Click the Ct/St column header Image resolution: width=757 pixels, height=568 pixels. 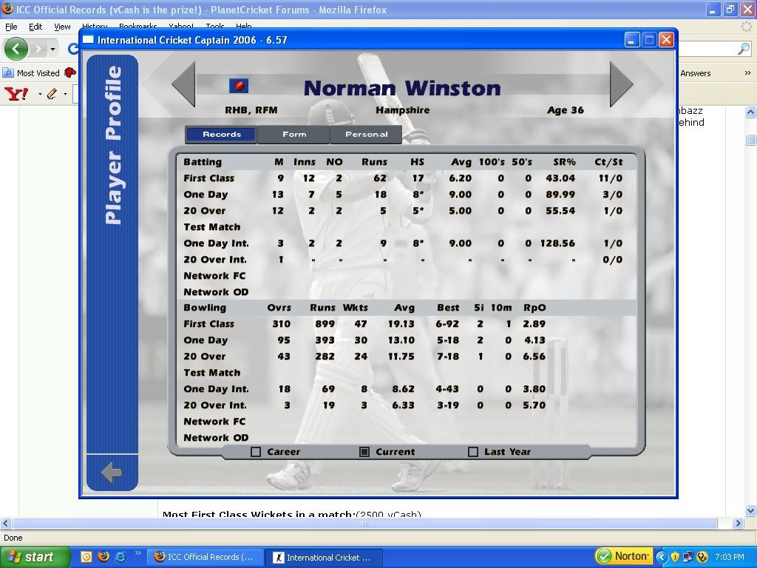tap(608, 162)
